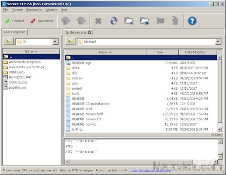The width and height of the screenshot is (226, 175).
Task: Click the AUTOEXEC.BAT file icon
Action: tap(6, 77)
